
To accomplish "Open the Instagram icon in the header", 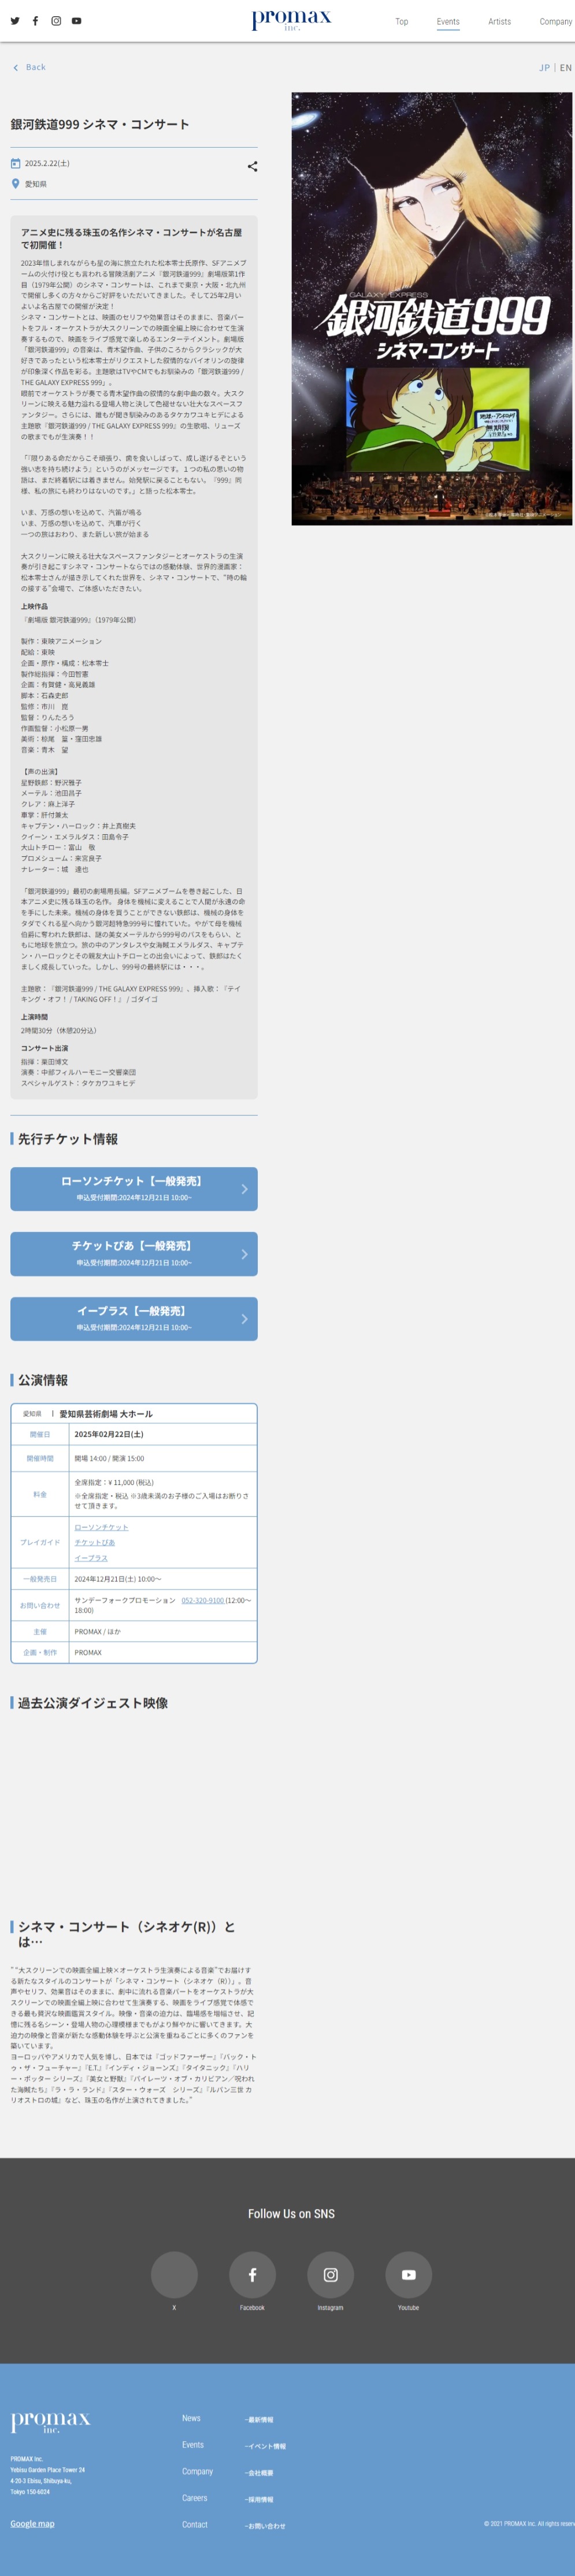I will (56, 21).
